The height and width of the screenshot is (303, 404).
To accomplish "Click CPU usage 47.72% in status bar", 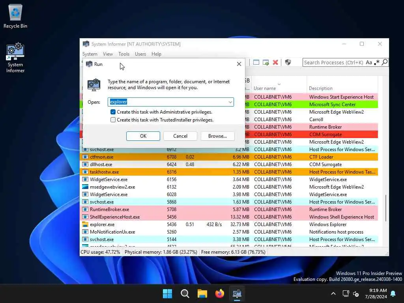I will point(100,252).
